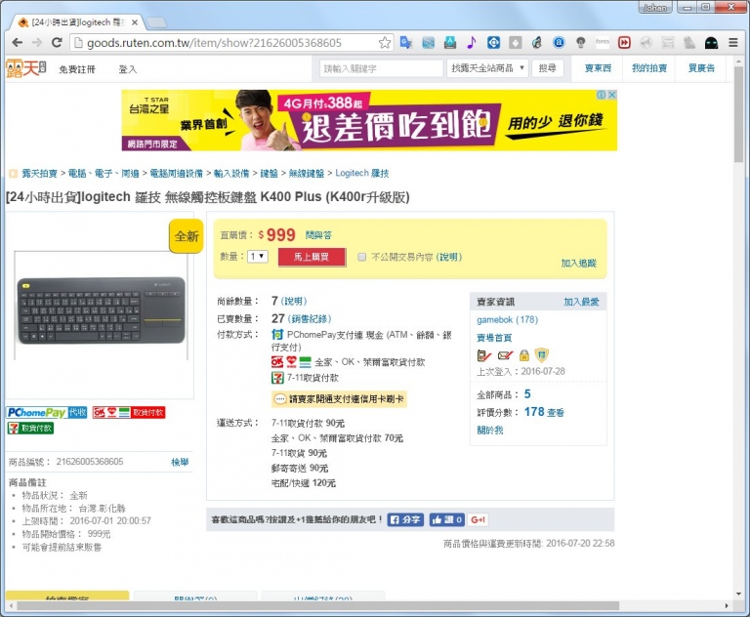Click the horizontal scrollbar thumb
Viewport: 750px width, 617px height.
[x=317, y=606]
